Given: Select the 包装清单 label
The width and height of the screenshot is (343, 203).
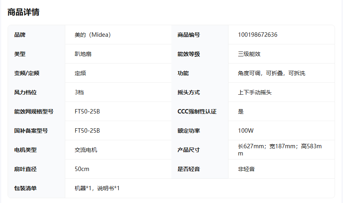Looking at the screenshot, I should coord(25,188).
